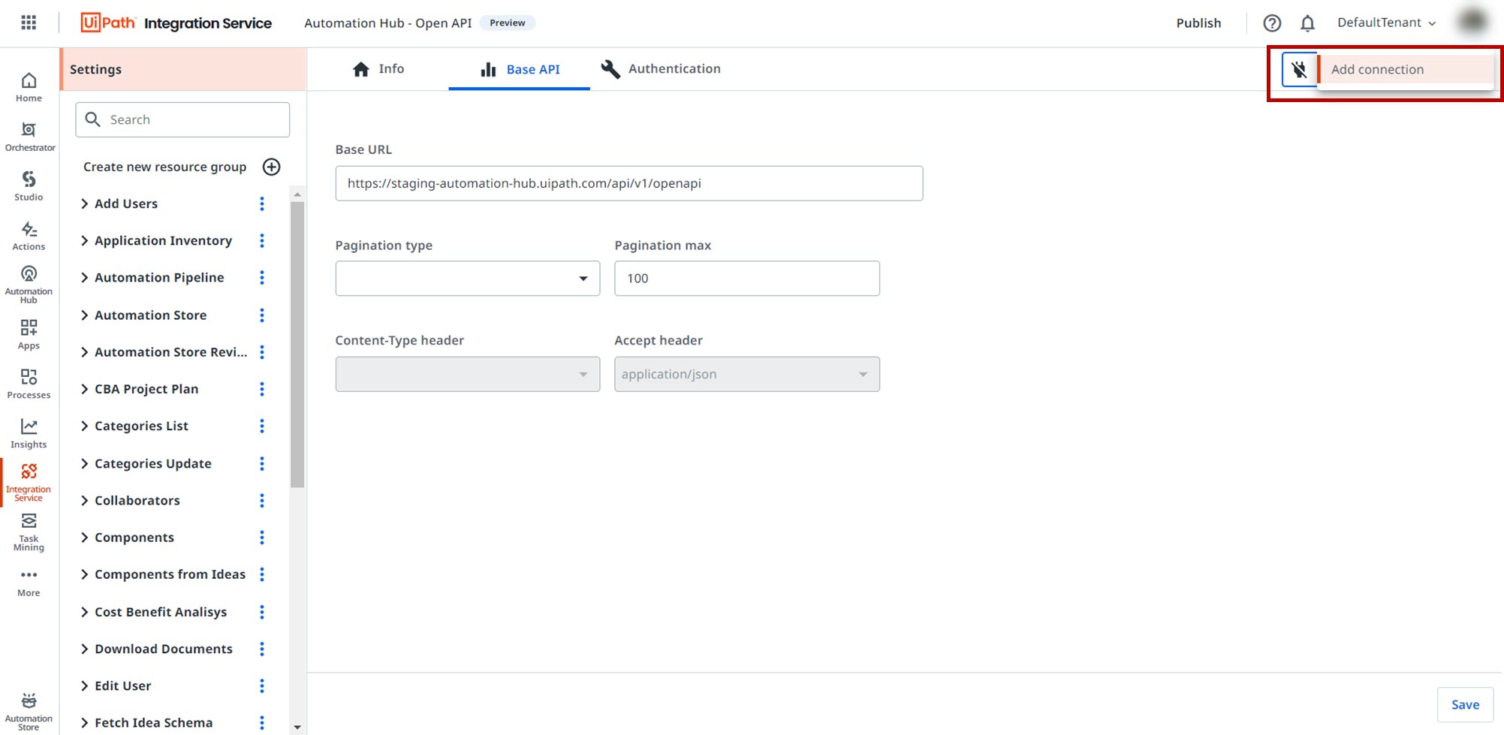
Task: Expand the Cost Benefit Analisys group
Action: (x=84, y=612)
